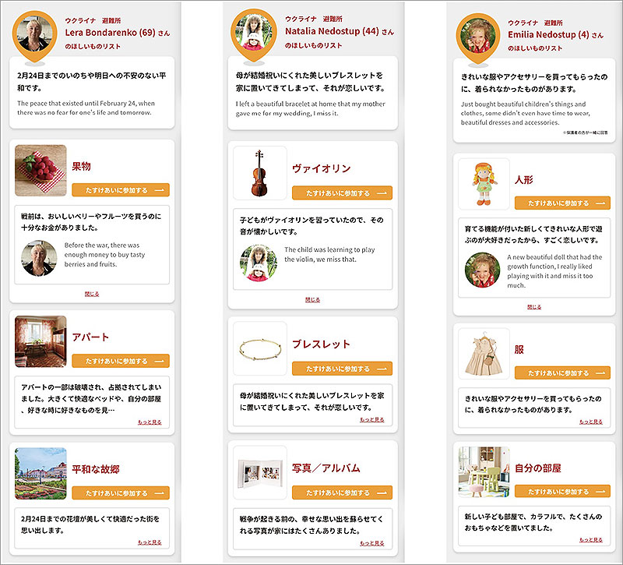Click Natalia Nedostup's profile pin avatar

[x=254, y=34]
